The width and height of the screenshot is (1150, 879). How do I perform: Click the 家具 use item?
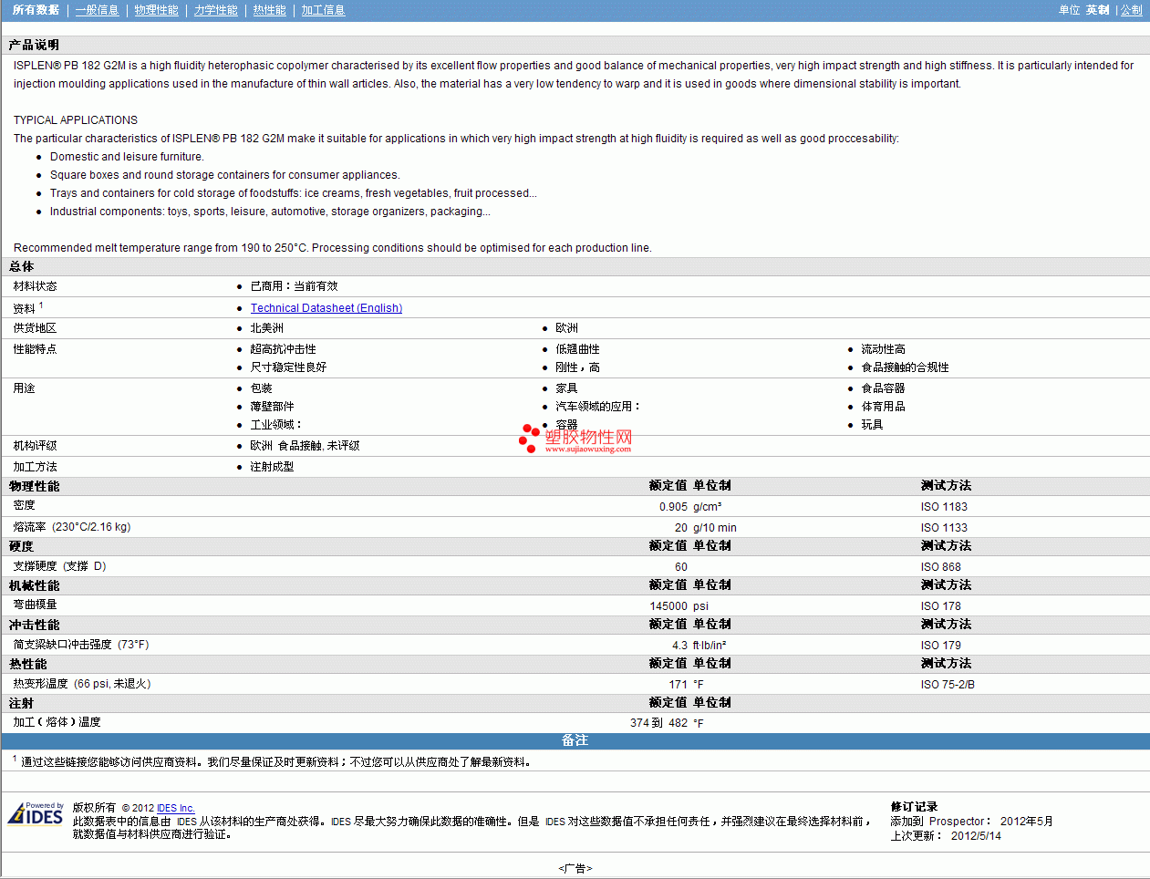point(566,388)
